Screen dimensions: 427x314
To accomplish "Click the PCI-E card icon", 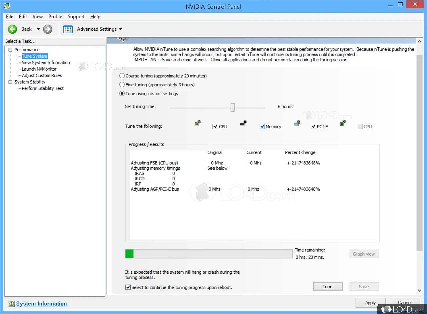I will [x=297, y=124].
